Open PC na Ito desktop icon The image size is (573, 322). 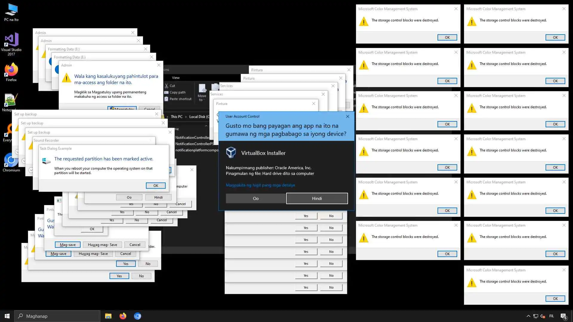[11, 12]
